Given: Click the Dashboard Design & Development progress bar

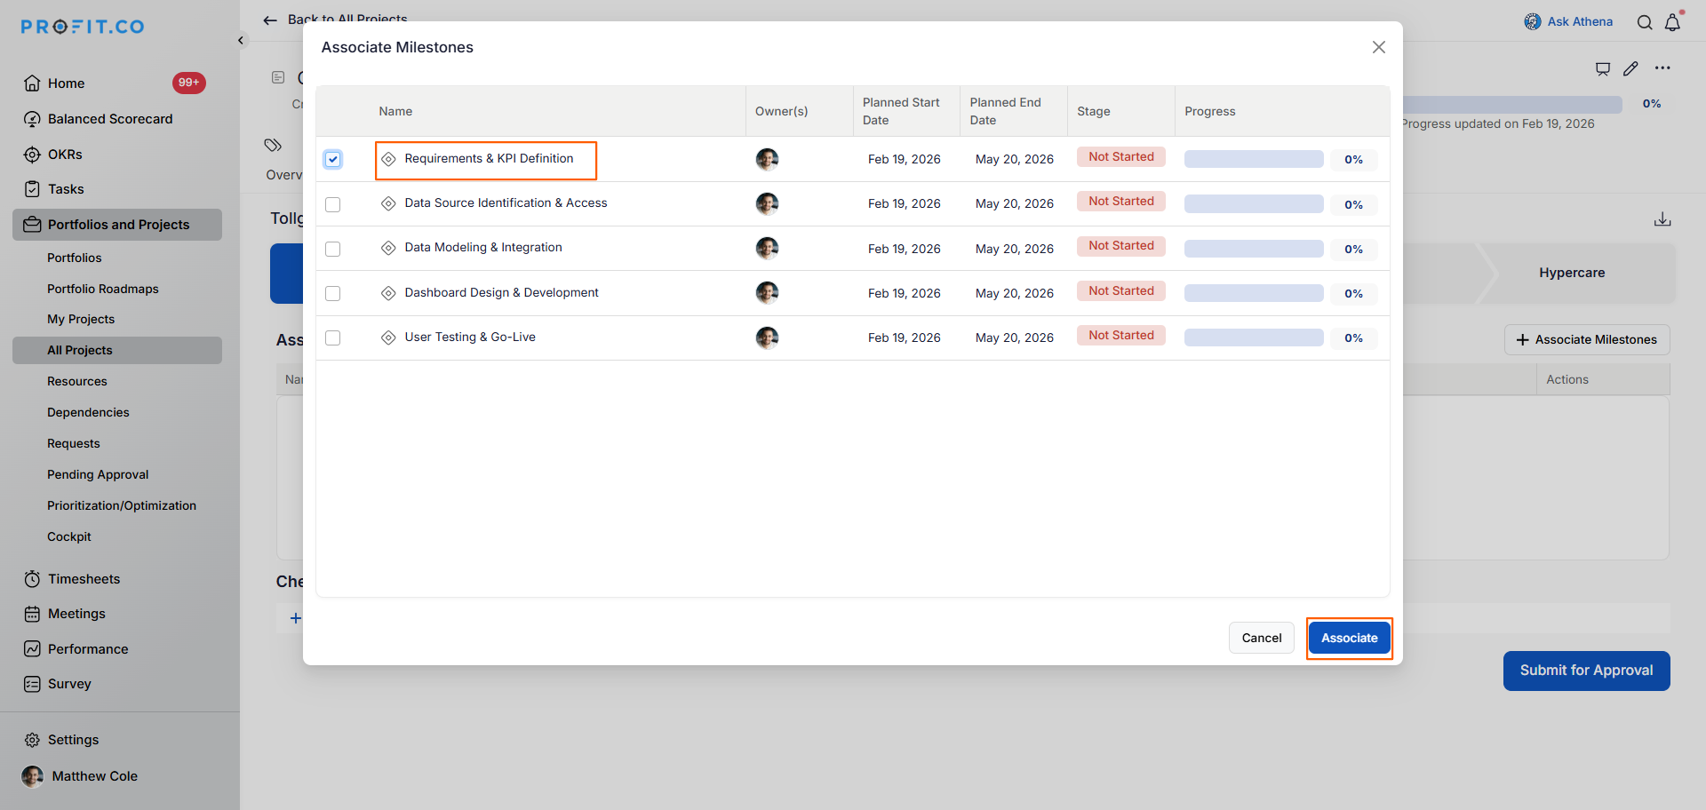Looking at the screenshot, I should (1253, 293).
